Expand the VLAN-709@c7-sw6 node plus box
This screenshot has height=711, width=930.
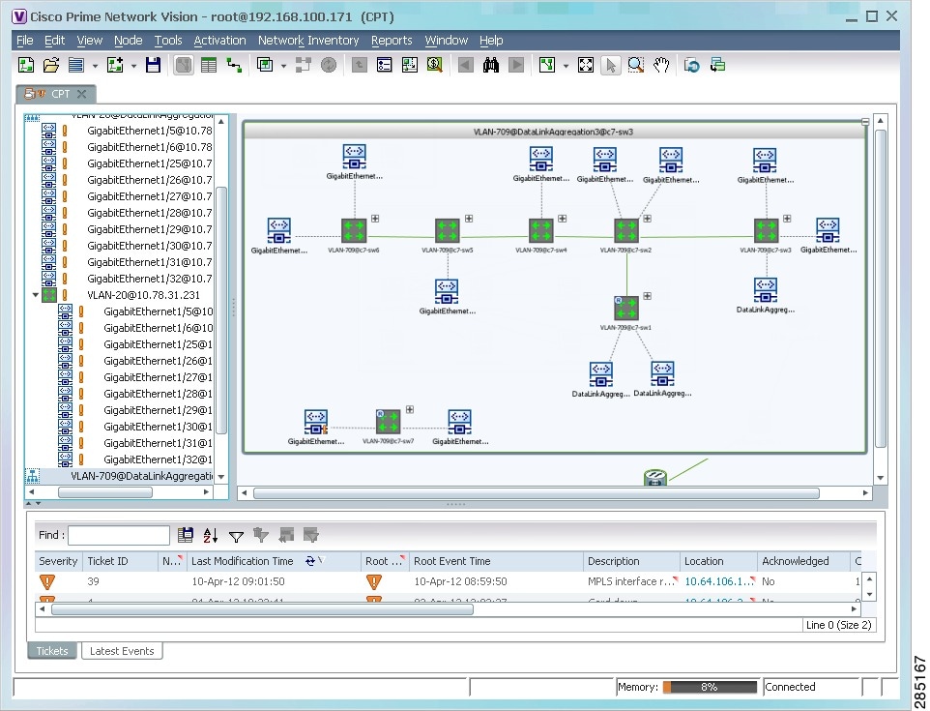pyautogui.click(x=375, y=219)
